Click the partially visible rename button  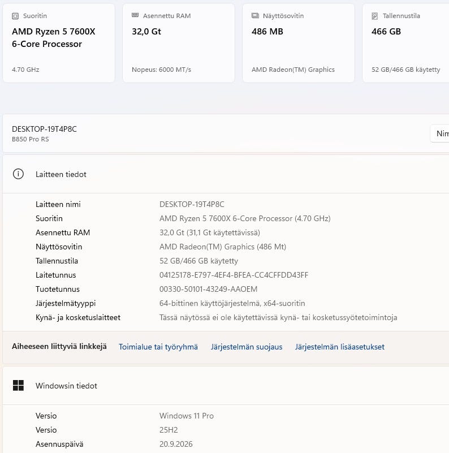click(440, 133)
